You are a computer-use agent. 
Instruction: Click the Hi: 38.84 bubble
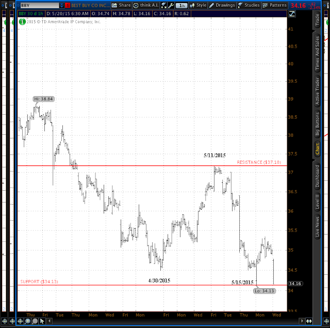44,99
